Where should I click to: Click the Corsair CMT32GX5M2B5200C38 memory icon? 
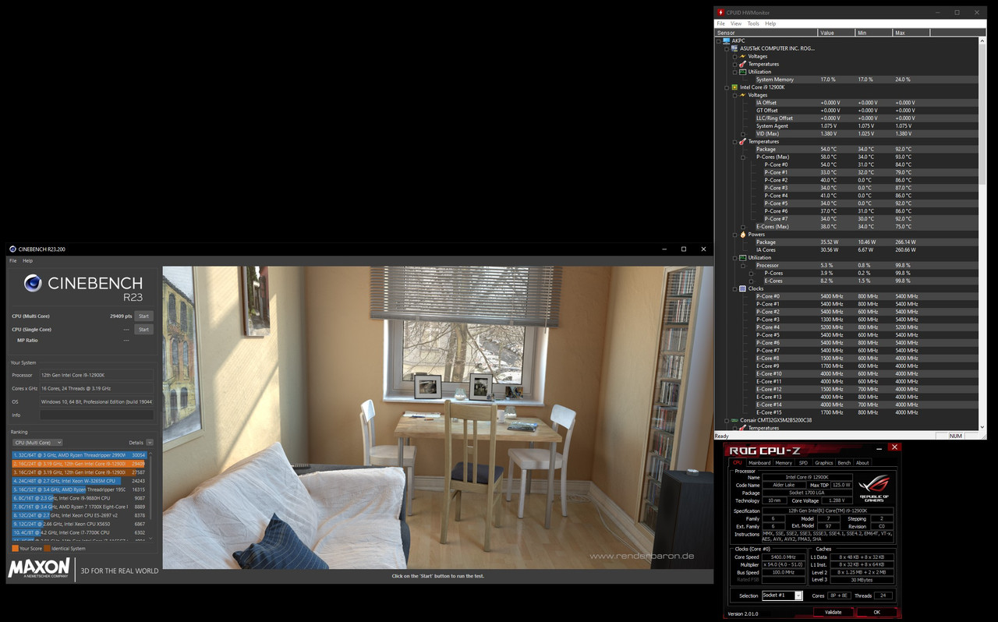point(734,420)
